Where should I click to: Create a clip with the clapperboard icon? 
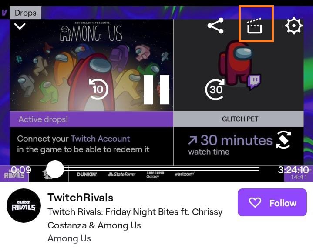pyautogui.click(x=255, y=26)
